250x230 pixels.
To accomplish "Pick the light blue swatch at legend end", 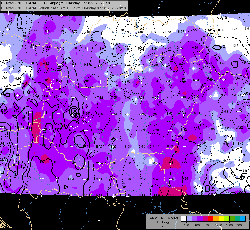I will 243,219.
